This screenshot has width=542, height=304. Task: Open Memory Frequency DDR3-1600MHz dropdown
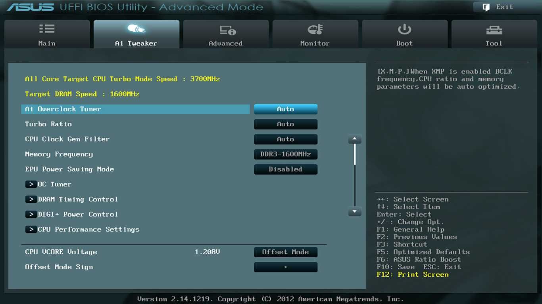point(286,154)
